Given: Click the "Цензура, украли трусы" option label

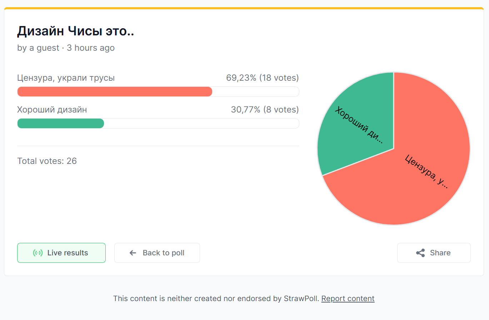Looking at the screenshot, I should (66, 78).
